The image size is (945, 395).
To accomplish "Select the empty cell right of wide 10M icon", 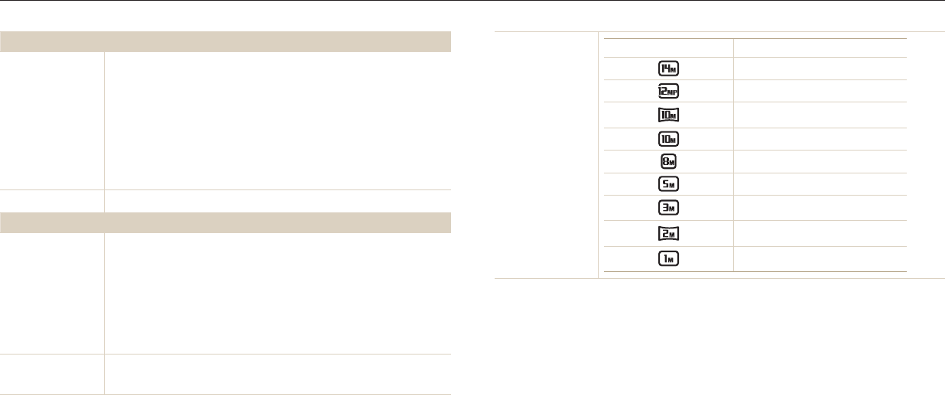I will (x=820, y=115).
